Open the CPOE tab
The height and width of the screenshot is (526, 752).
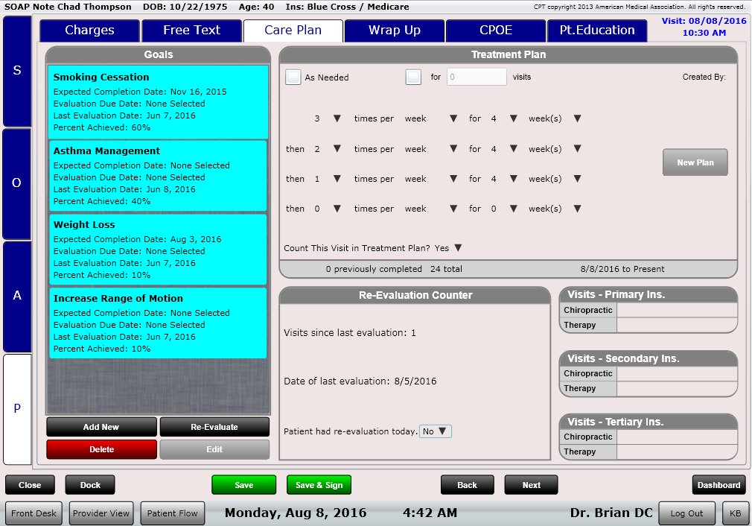coord(495,31)
